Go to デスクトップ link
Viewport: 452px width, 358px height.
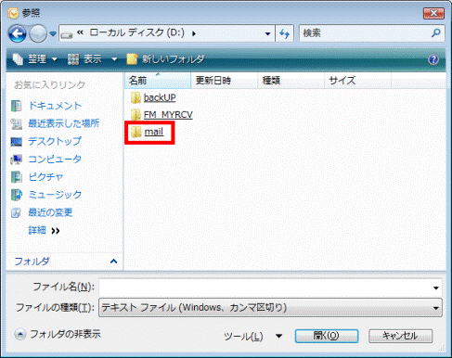(55, 141)
